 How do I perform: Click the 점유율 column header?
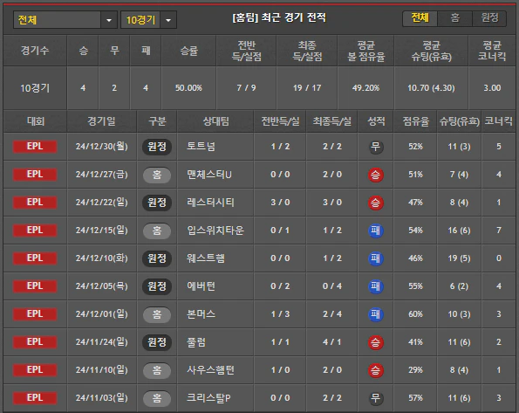pos(415,121)
